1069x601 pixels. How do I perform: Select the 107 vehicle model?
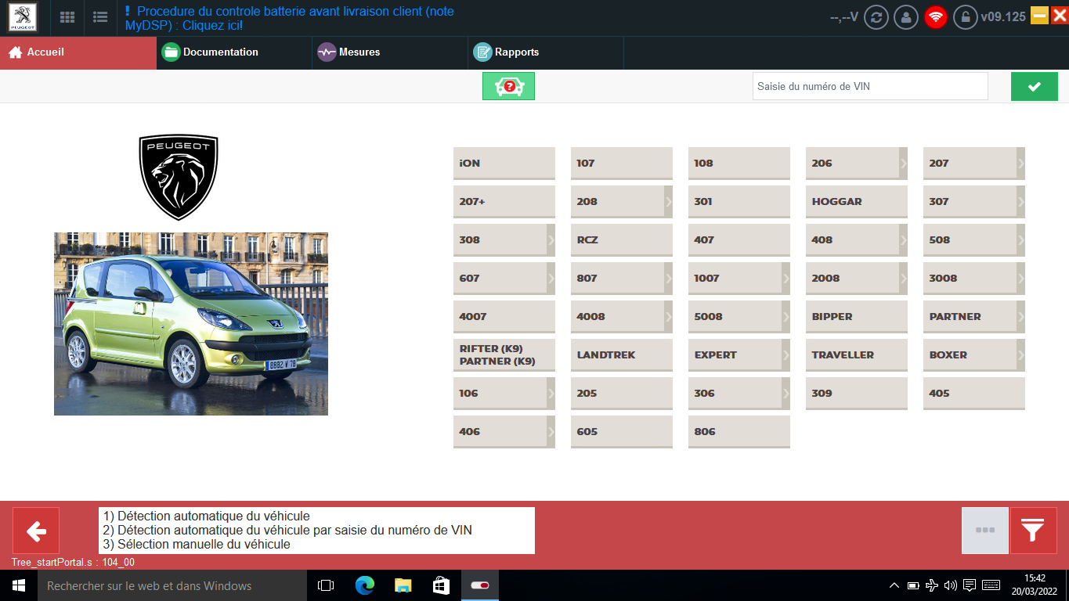pos(622,163)
